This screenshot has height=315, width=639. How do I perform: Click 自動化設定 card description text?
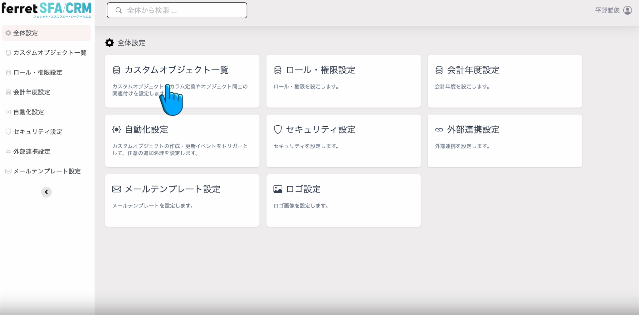point(180,149)
